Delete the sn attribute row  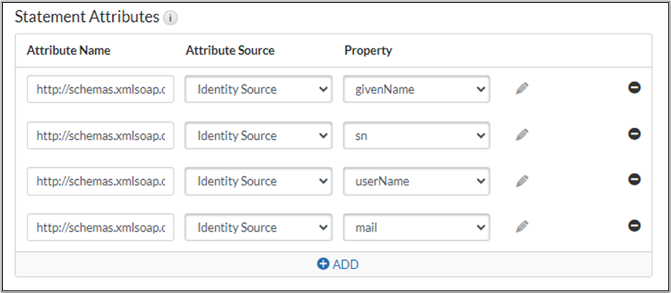635,134
